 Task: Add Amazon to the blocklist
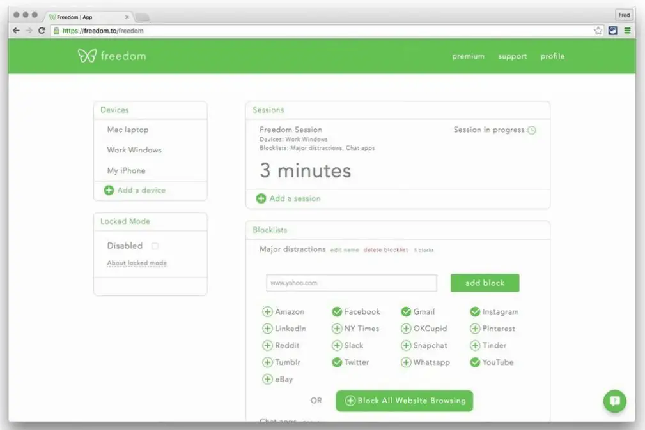coord(267,312)
